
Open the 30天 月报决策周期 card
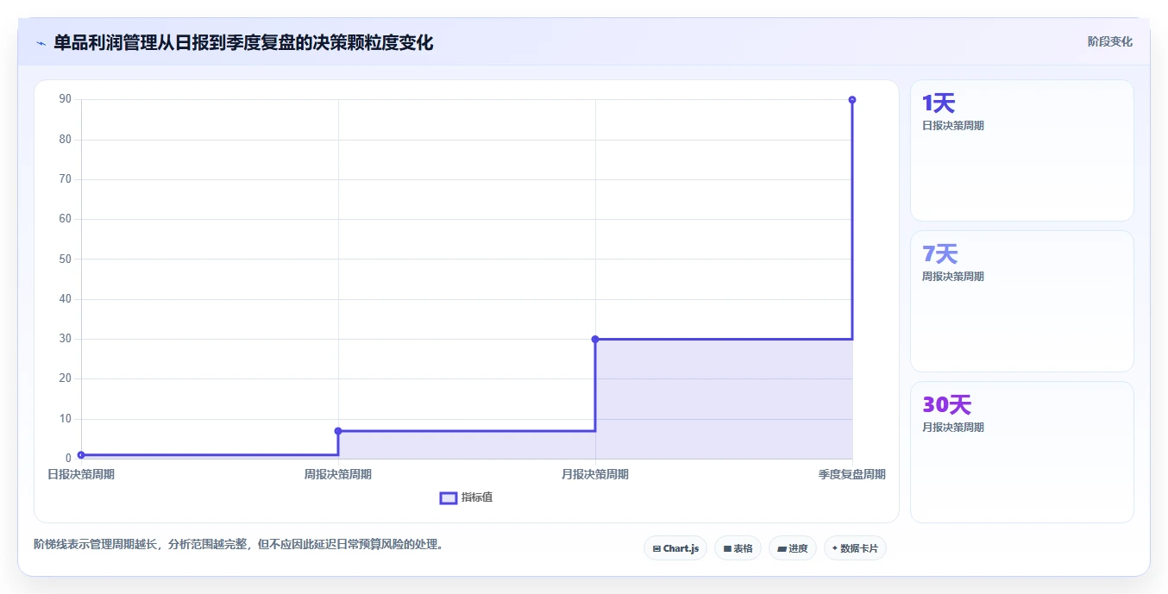[1021, 453]
